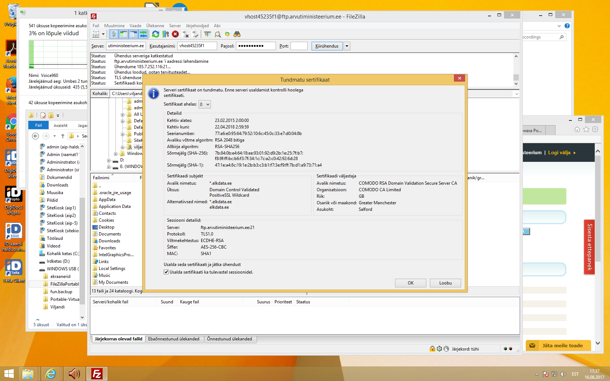This screenshot has height=381, width=610.
Task: Select the Desktop folder in file list
Action: (x=106, y=227)
